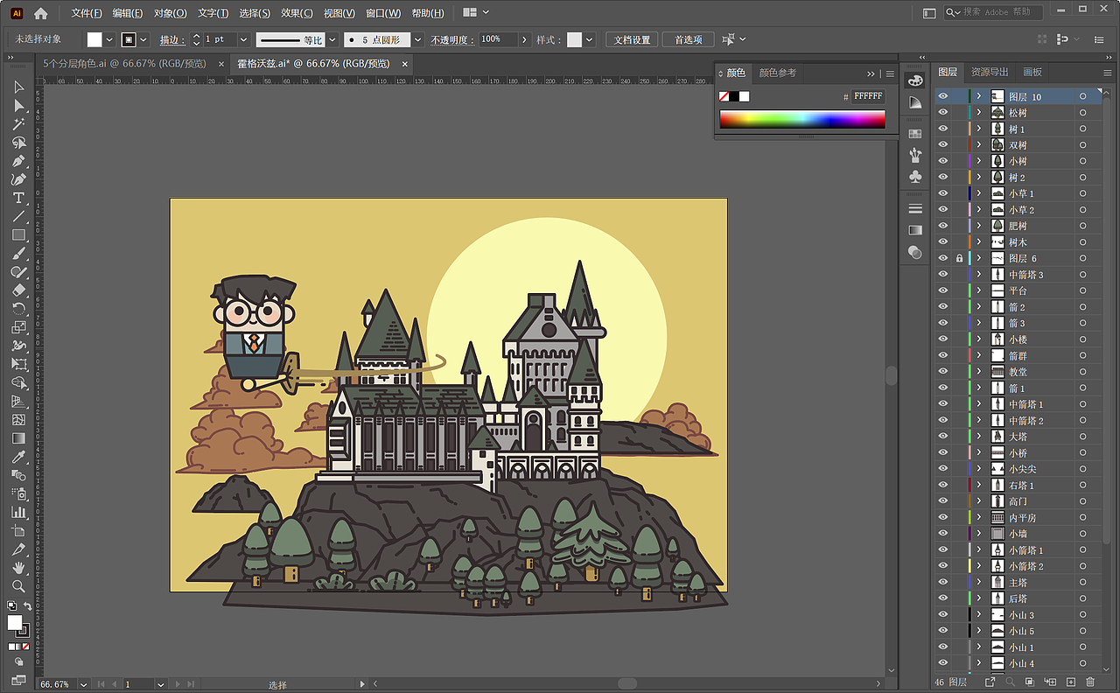
Task: Click the opacity 100% input field
Action: (499, 40)
